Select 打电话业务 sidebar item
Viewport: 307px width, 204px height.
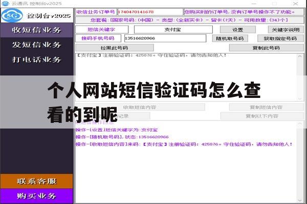pos(37,60)
